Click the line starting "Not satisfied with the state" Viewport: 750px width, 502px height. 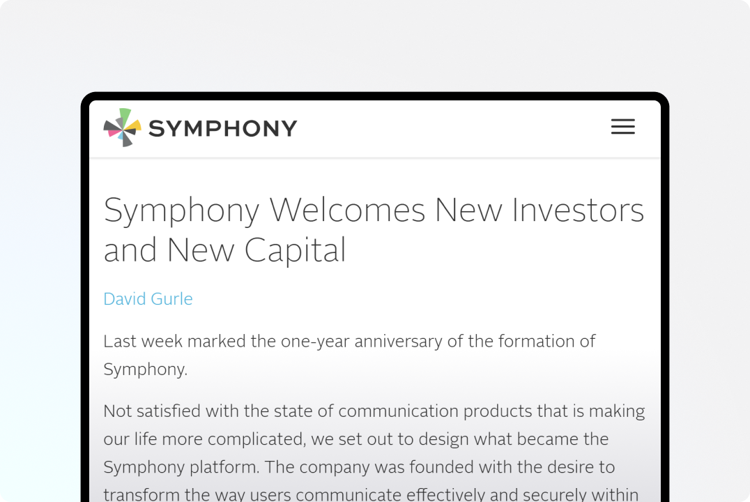pyautogui.click(x=374, y=411)
